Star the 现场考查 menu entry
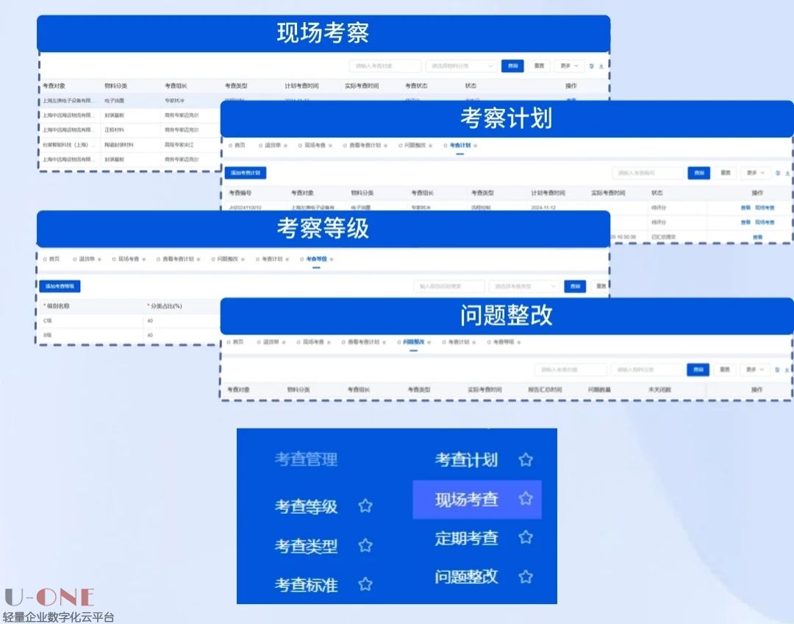Screen dimensions: 794x624 click(x=526, y=498)
